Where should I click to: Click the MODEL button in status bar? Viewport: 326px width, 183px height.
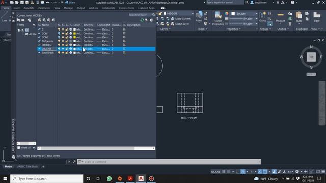tap(215, 172)
